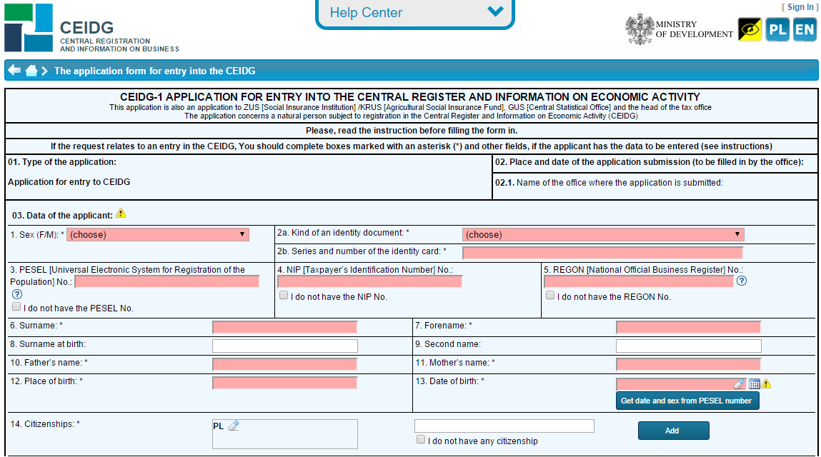821x457 pixels.
Task: Focus the Forename input field
Action: (689, 328)
